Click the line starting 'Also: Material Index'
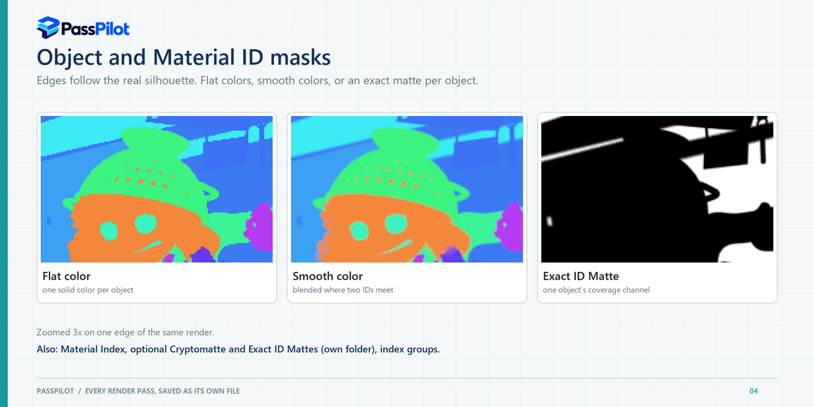The height and width of the screenshot is (407, 814). click(x=238, y=350)
